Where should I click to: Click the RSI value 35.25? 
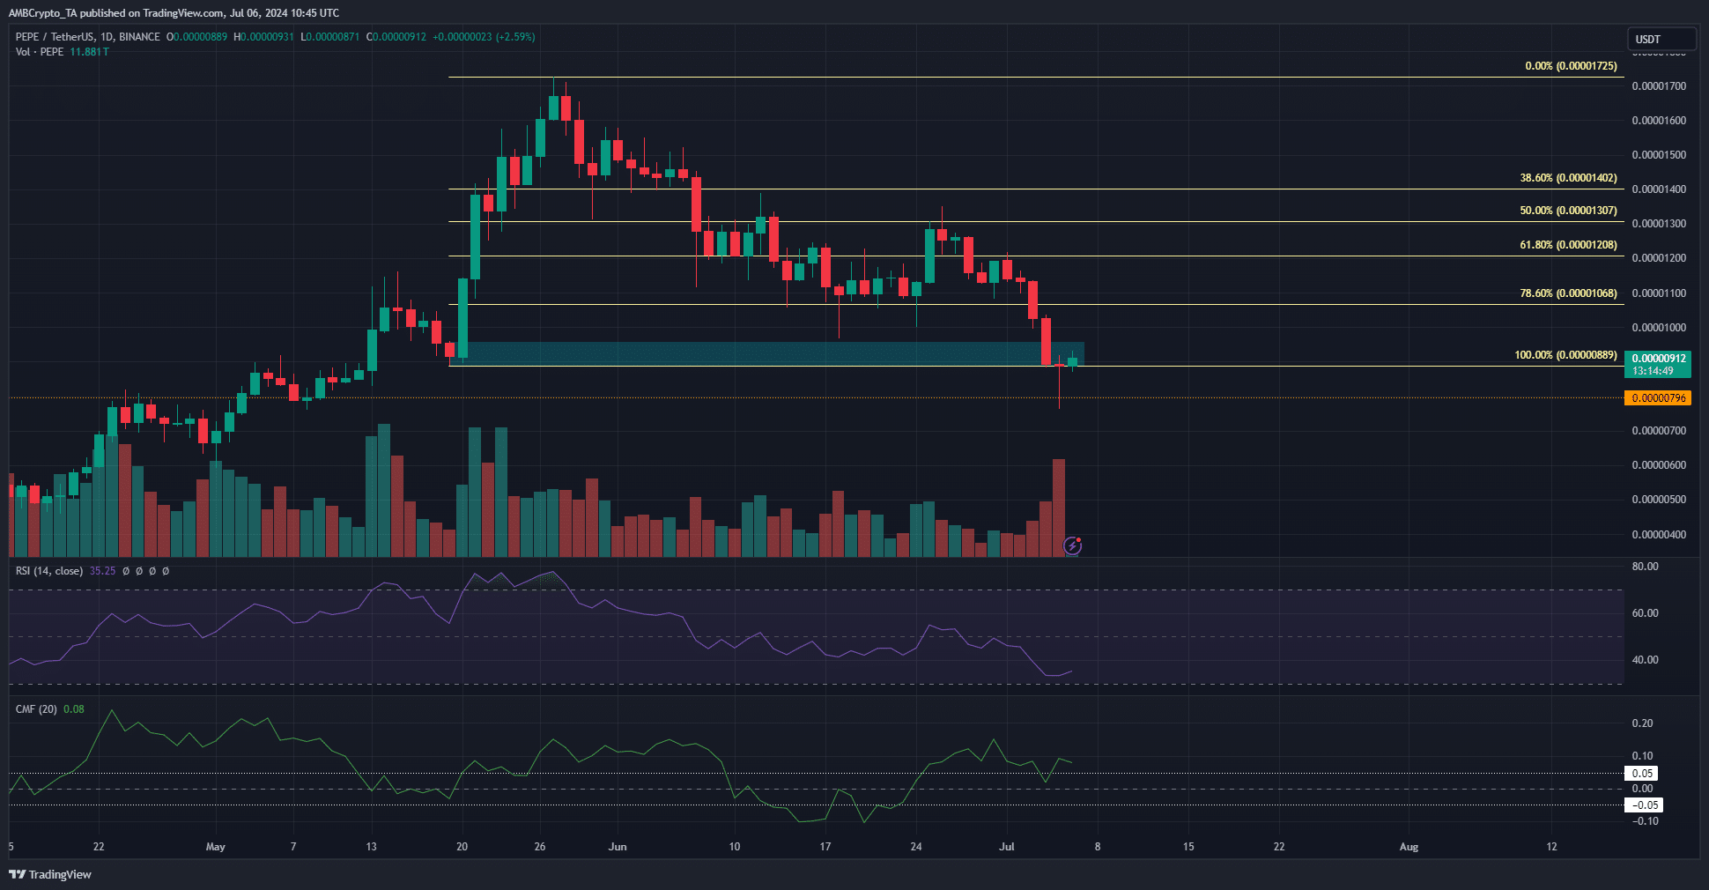pyautogui.click(x=103, y=571)
